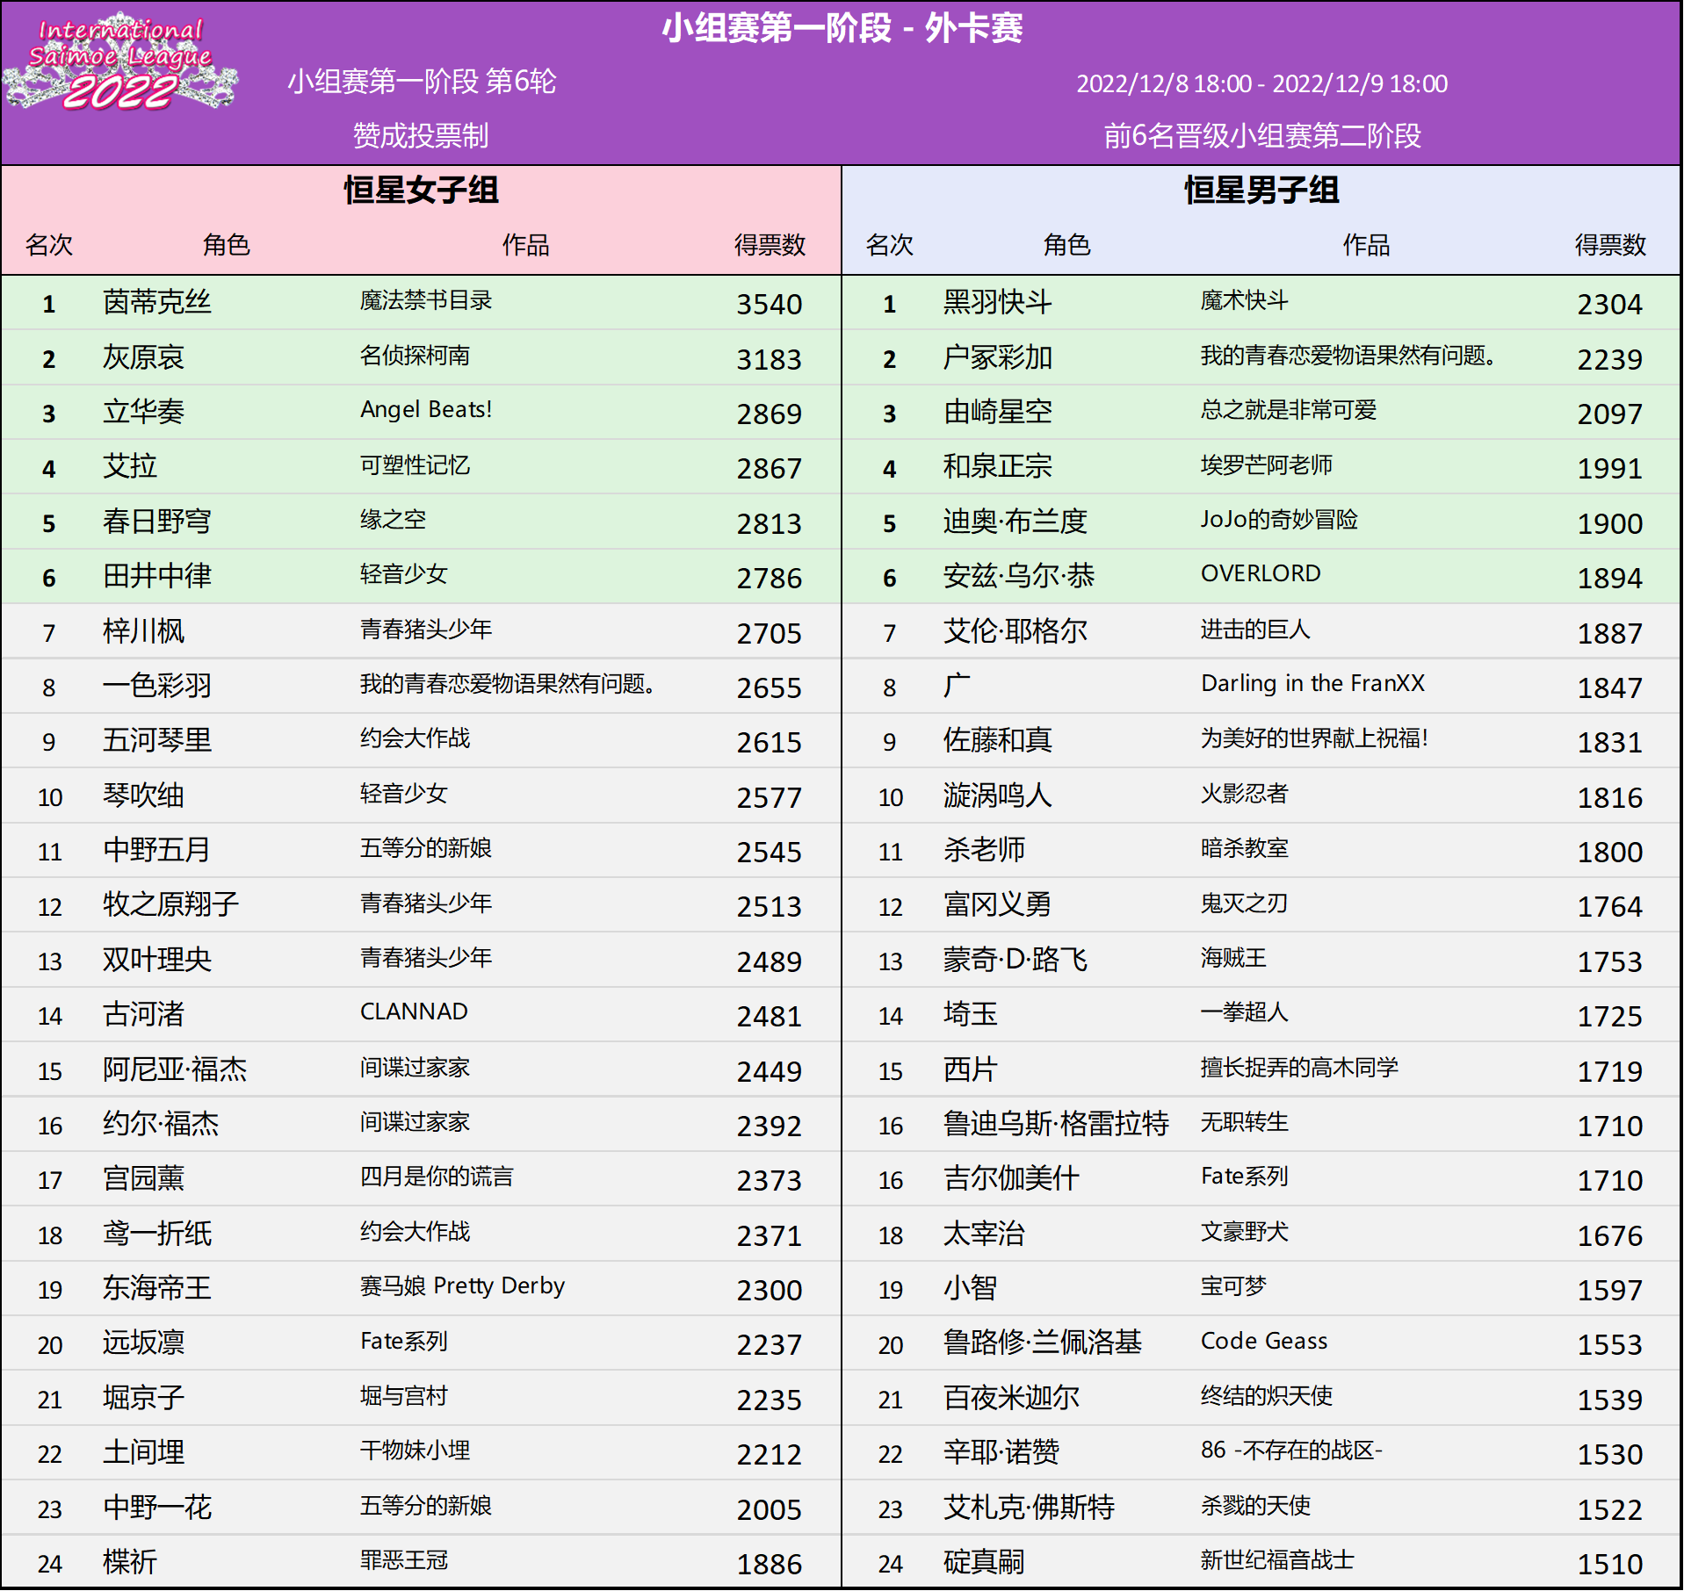The height and width of the screenshot is (1591, 1684).
Task: Click character name 远坂凛
Action: tap(143, 1343)
